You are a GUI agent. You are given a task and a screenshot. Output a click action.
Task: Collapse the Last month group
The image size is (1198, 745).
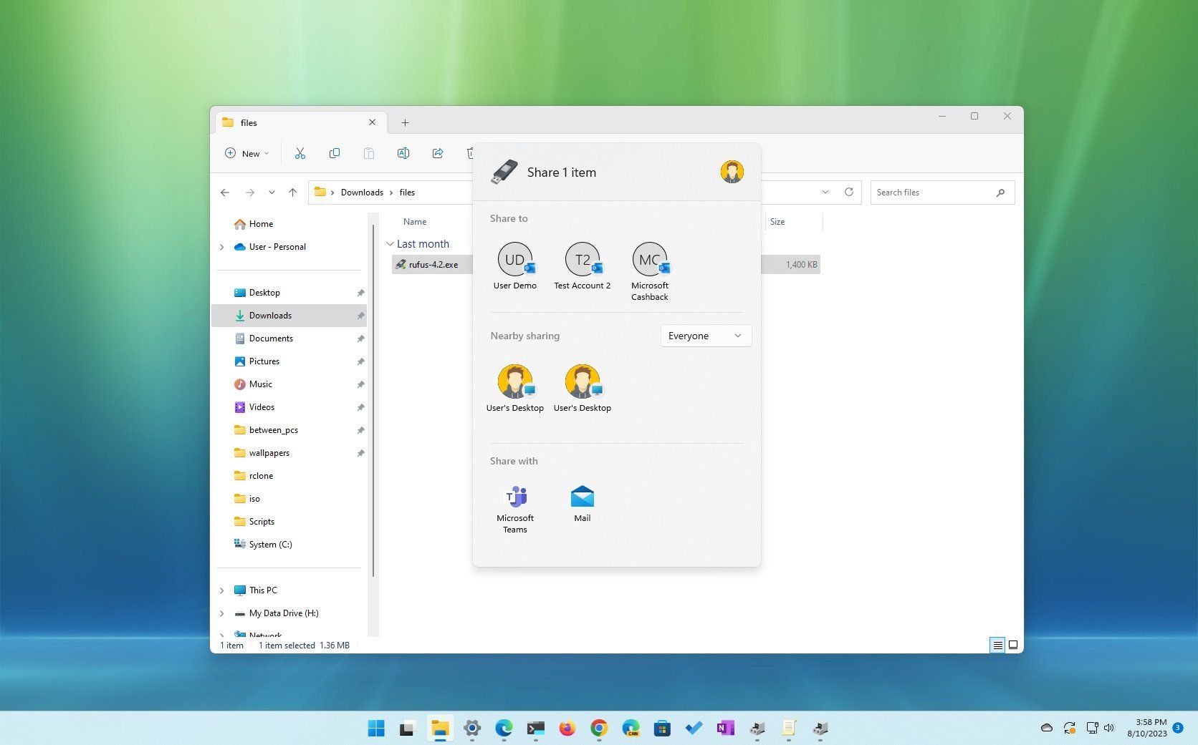(x=390, y=243)
